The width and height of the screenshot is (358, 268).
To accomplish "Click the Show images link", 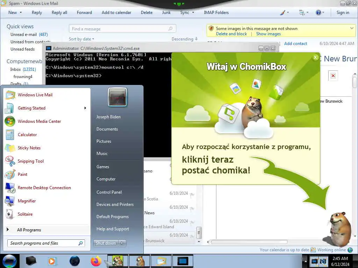I will (x=268, y=34).
